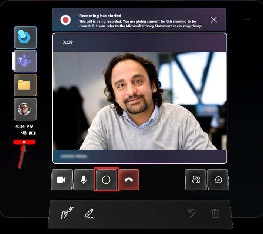Click the 01:18 call timer
This screenshot has width=263, height=234.
(x=67, y=42)
